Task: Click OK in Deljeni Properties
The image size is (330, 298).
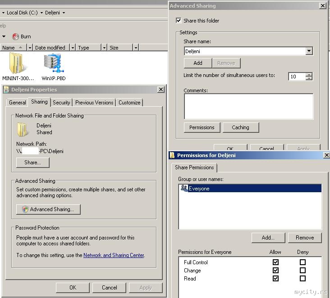Action: [x=73, y=288]
